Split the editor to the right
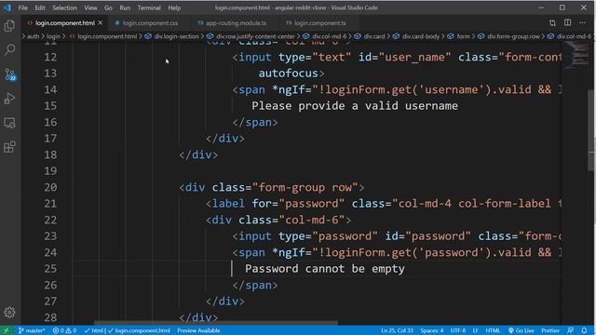The height and width of the screenshot is (335, 596). (567, 22)
